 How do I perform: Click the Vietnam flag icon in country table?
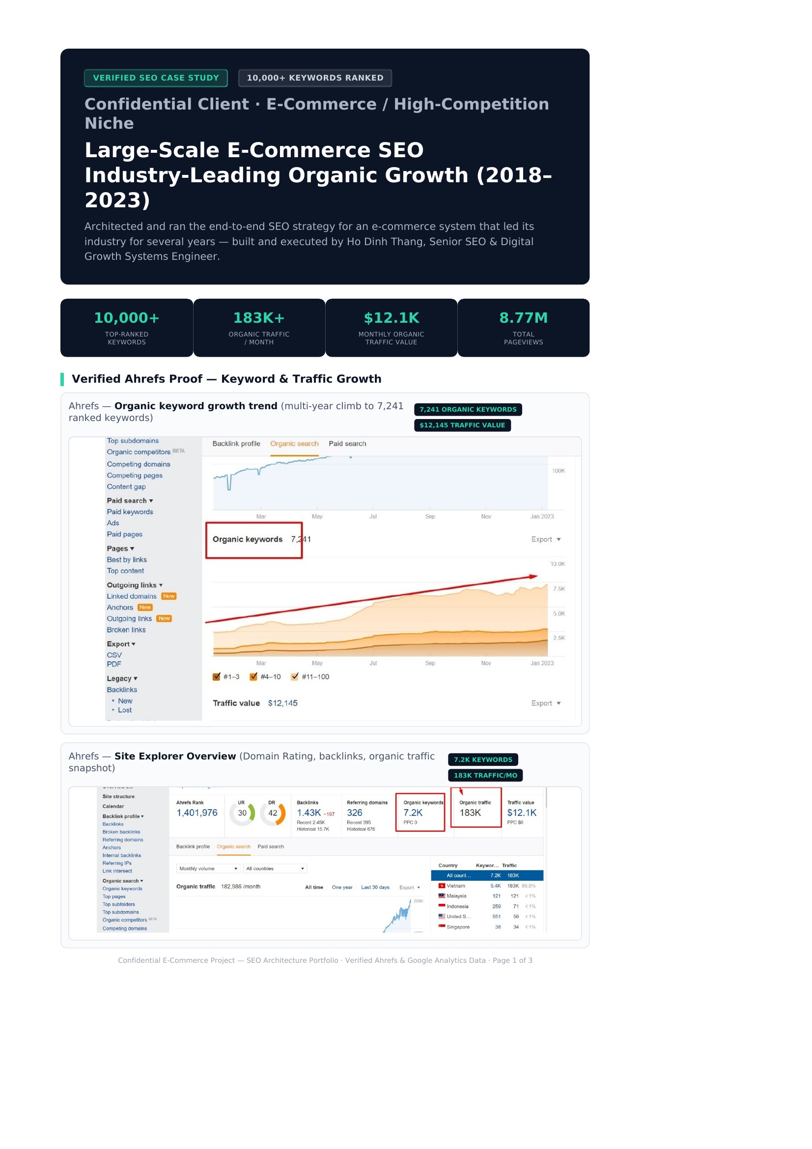point(442,886)
